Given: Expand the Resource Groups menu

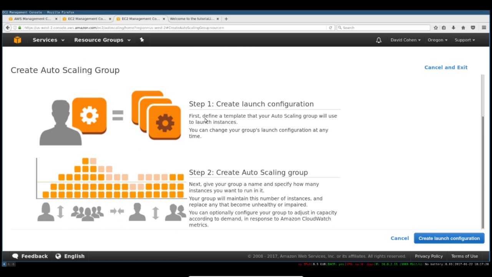Looking at the screenshot, I should point(102,40).
